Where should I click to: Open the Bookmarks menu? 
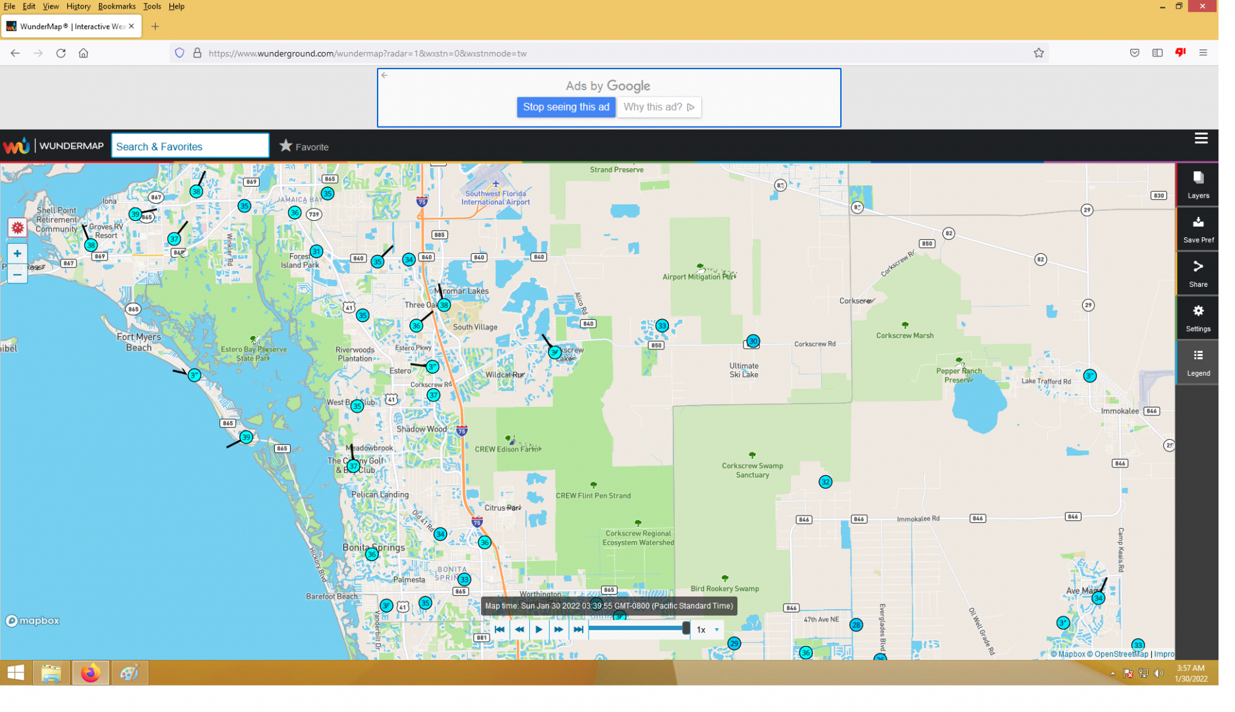tap(118, 7)
